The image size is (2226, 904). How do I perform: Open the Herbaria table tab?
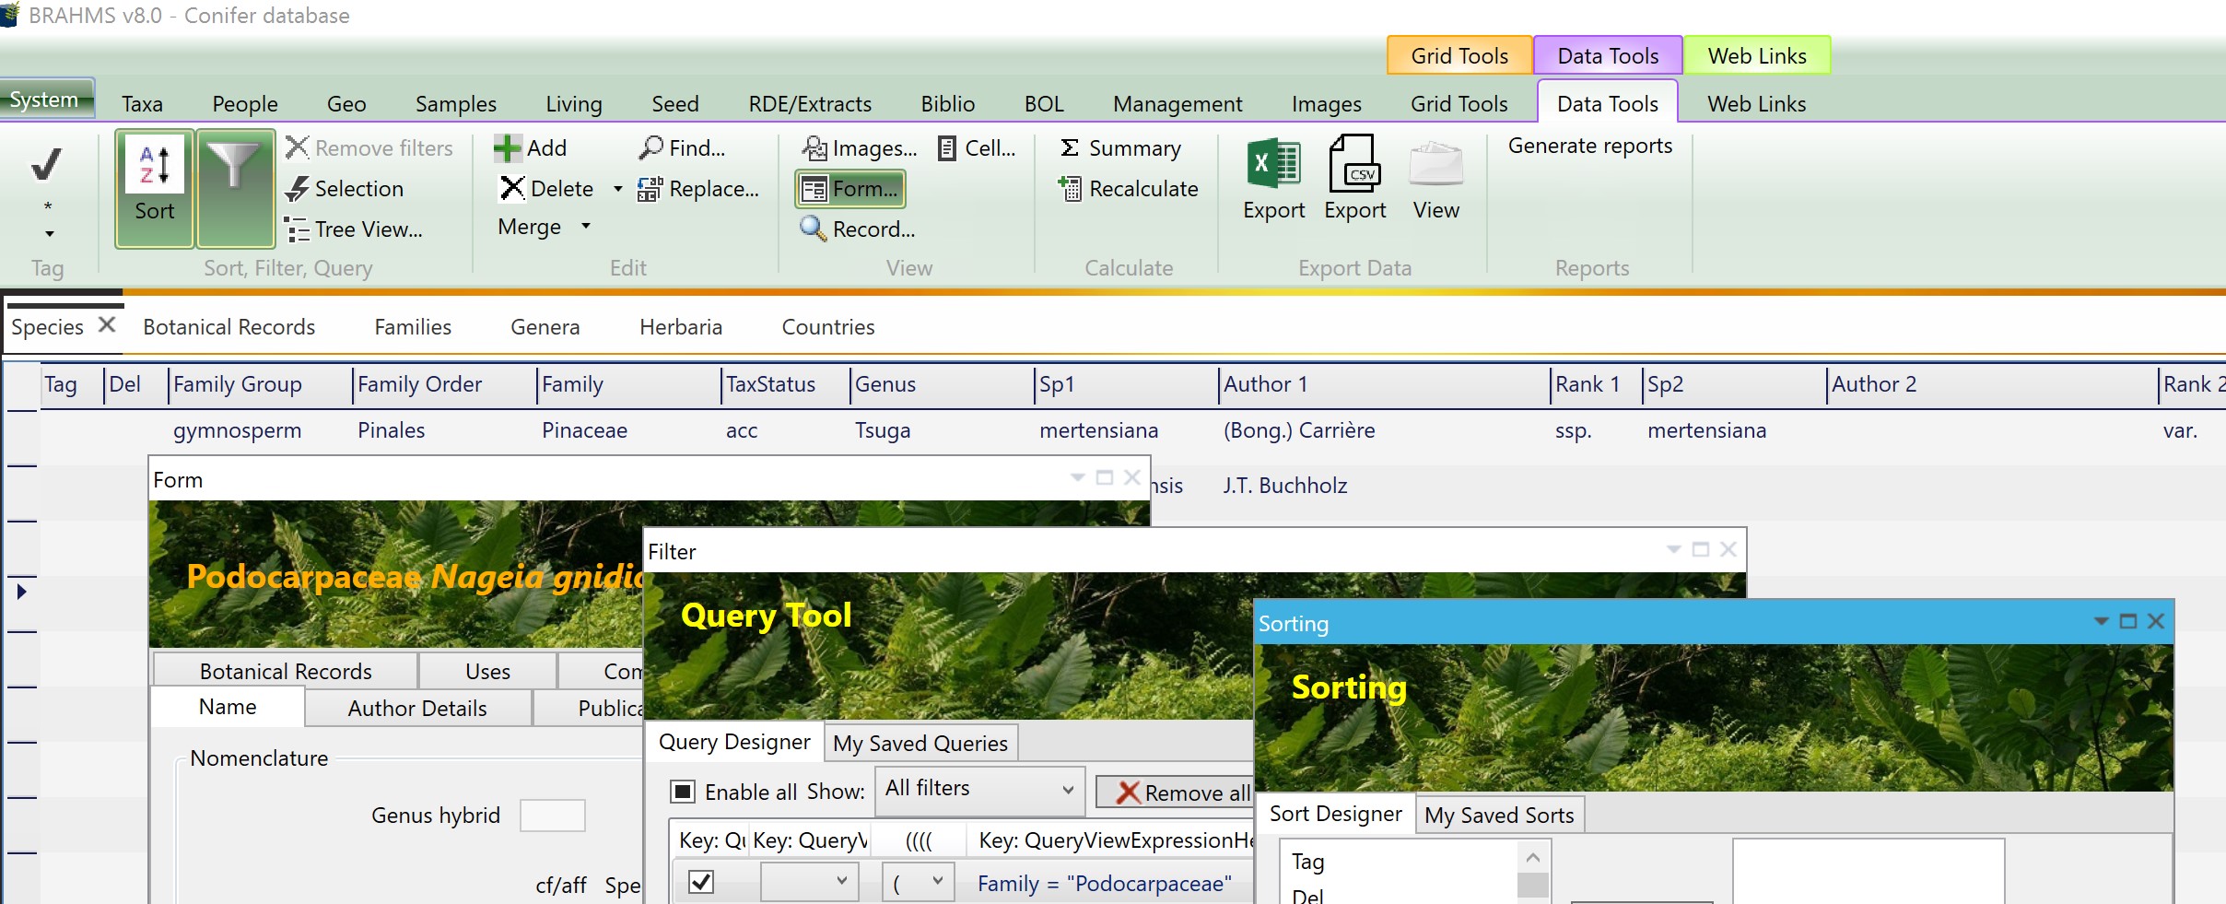tap(681, 327)
